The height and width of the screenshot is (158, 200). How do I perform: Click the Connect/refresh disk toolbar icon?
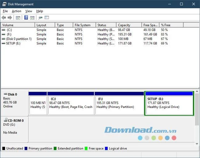[40, 18]
